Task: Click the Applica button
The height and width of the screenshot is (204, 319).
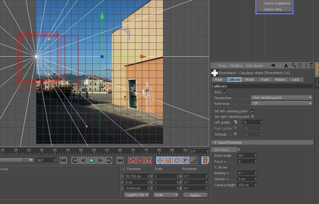Action: 195,195
